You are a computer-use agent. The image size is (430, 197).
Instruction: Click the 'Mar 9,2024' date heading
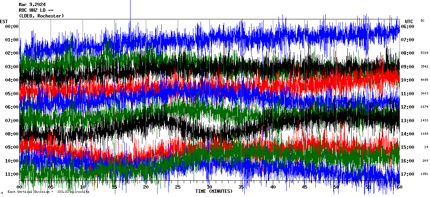(x=32, y=5)
